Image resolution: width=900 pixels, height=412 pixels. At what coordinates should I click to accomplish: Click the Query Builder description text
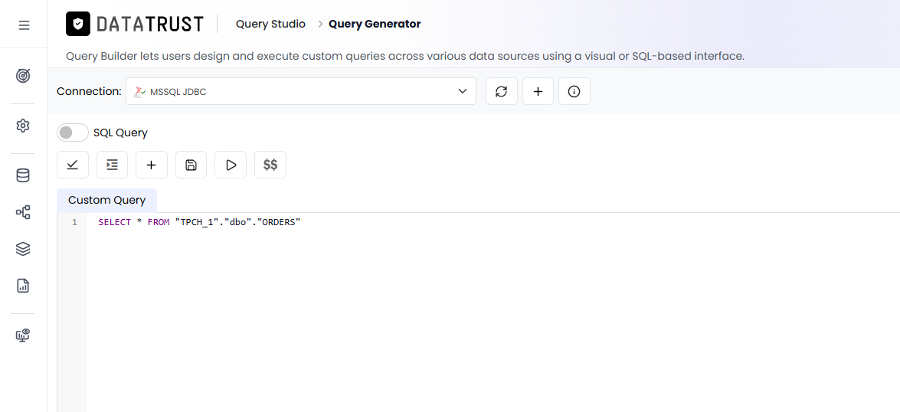tap(405, 56)
